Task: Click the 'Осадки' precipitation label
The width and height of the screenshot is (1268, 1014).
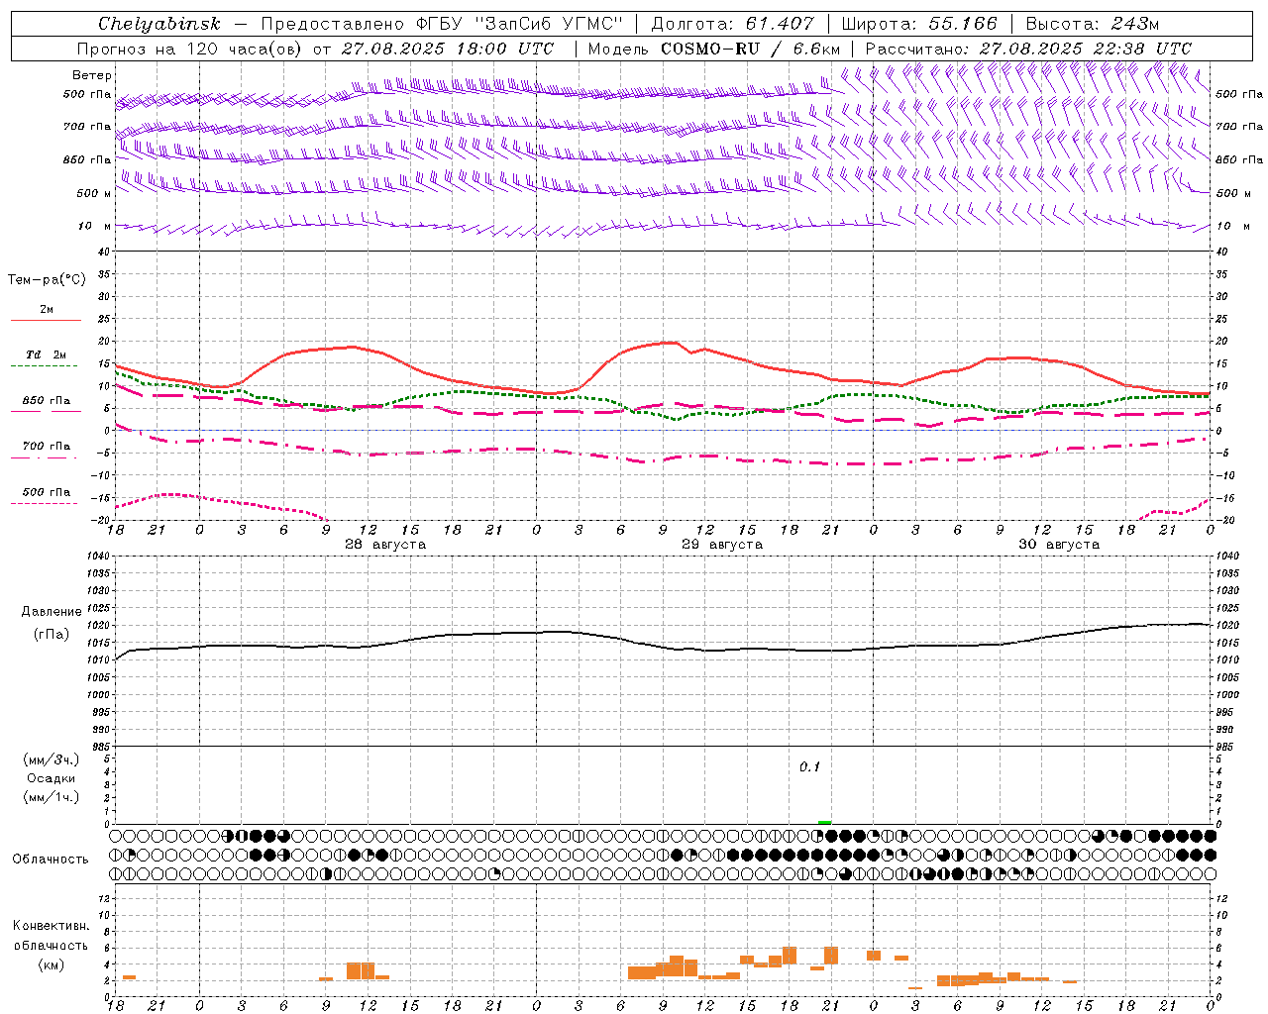Action: pos(52,778)
